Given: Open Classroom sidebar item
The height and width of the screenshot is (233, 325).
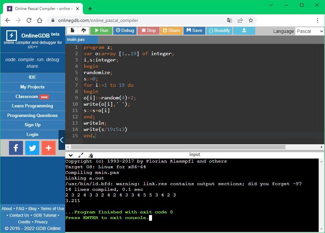Looking at the screenshot, I should pyautogui.click(x=33, y=97).
